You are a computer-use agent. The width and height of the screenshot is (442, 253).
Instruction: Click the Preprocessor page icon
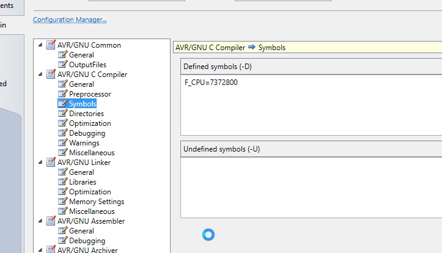62,94
